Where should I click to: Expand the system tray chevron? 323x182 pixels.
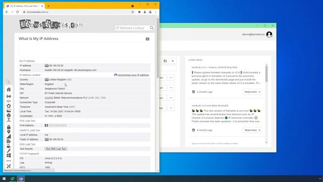pos(320,178)
